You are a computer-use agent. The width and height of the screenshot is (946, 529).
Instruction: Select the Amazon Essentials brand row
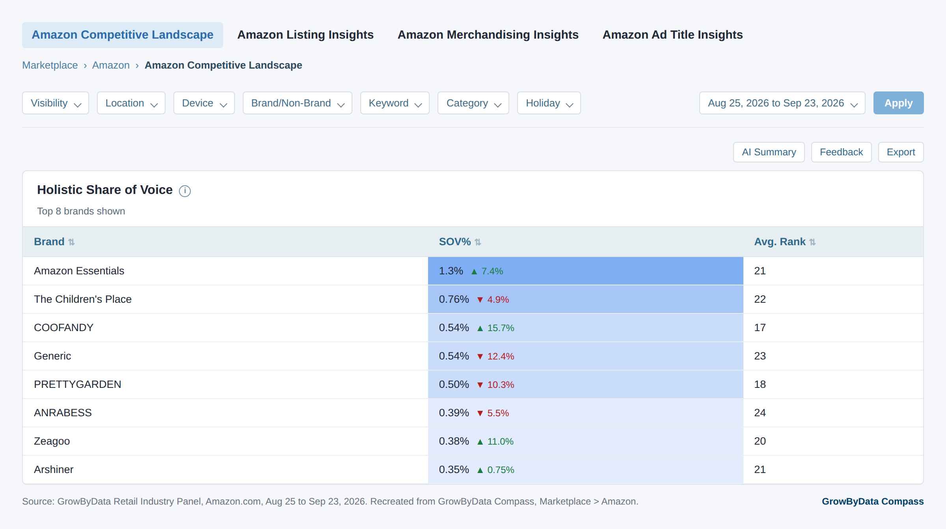(x=473, y=271)
